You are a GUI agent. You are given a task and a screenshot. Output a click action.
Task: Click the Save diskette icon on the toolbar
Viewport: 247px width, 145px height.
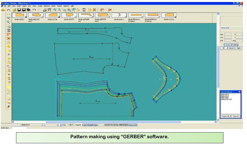[19, 9]
